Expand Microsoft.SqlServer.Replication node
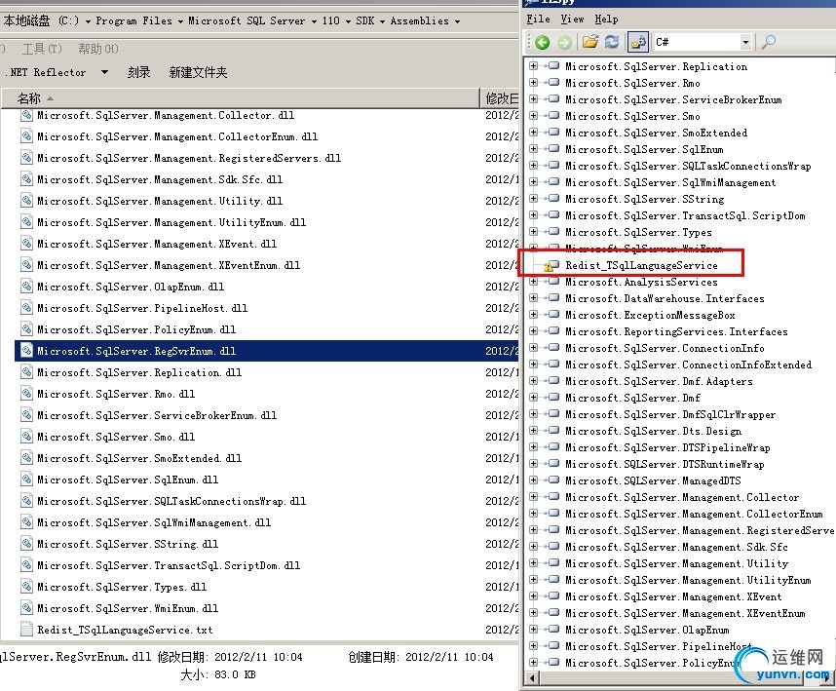Image resolution: width=836 pixels, height=691 pixels. [x=533, y=66]
